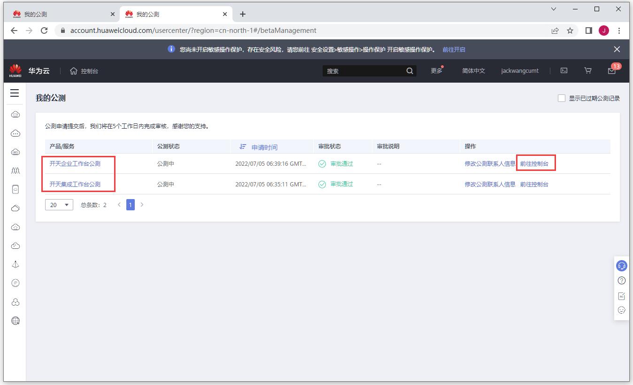Dismiss the security warning banner

[x=617, y=49]
